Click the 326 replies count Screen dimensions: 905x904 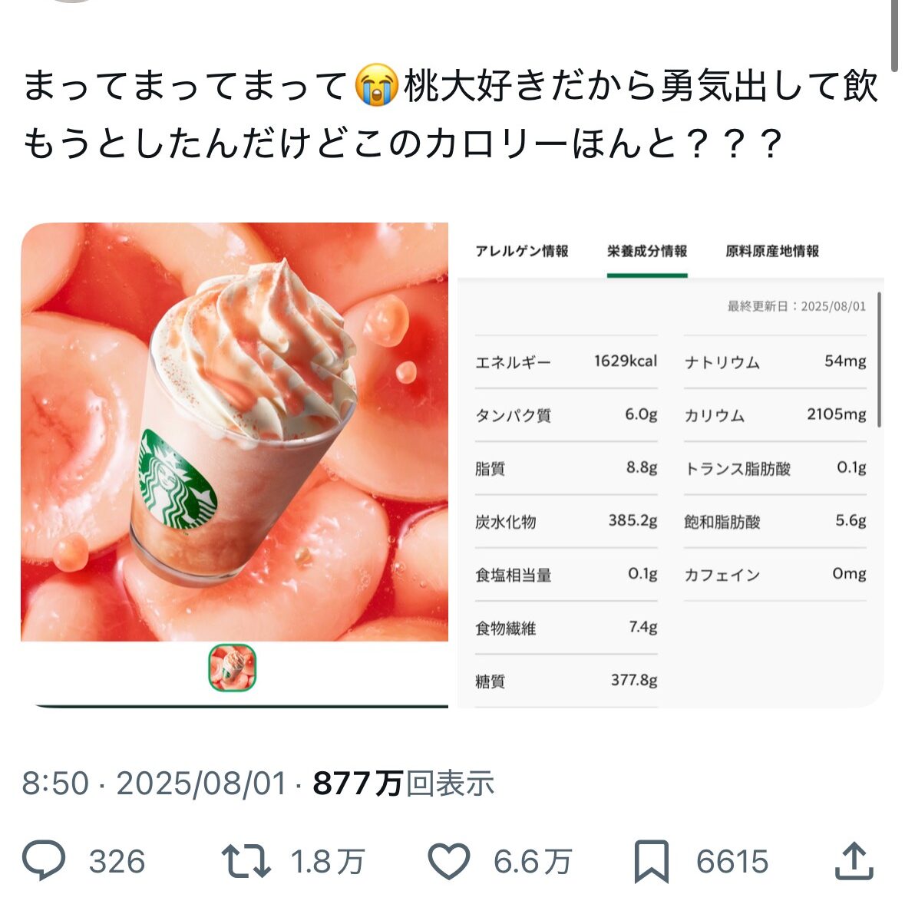point(117,862)
